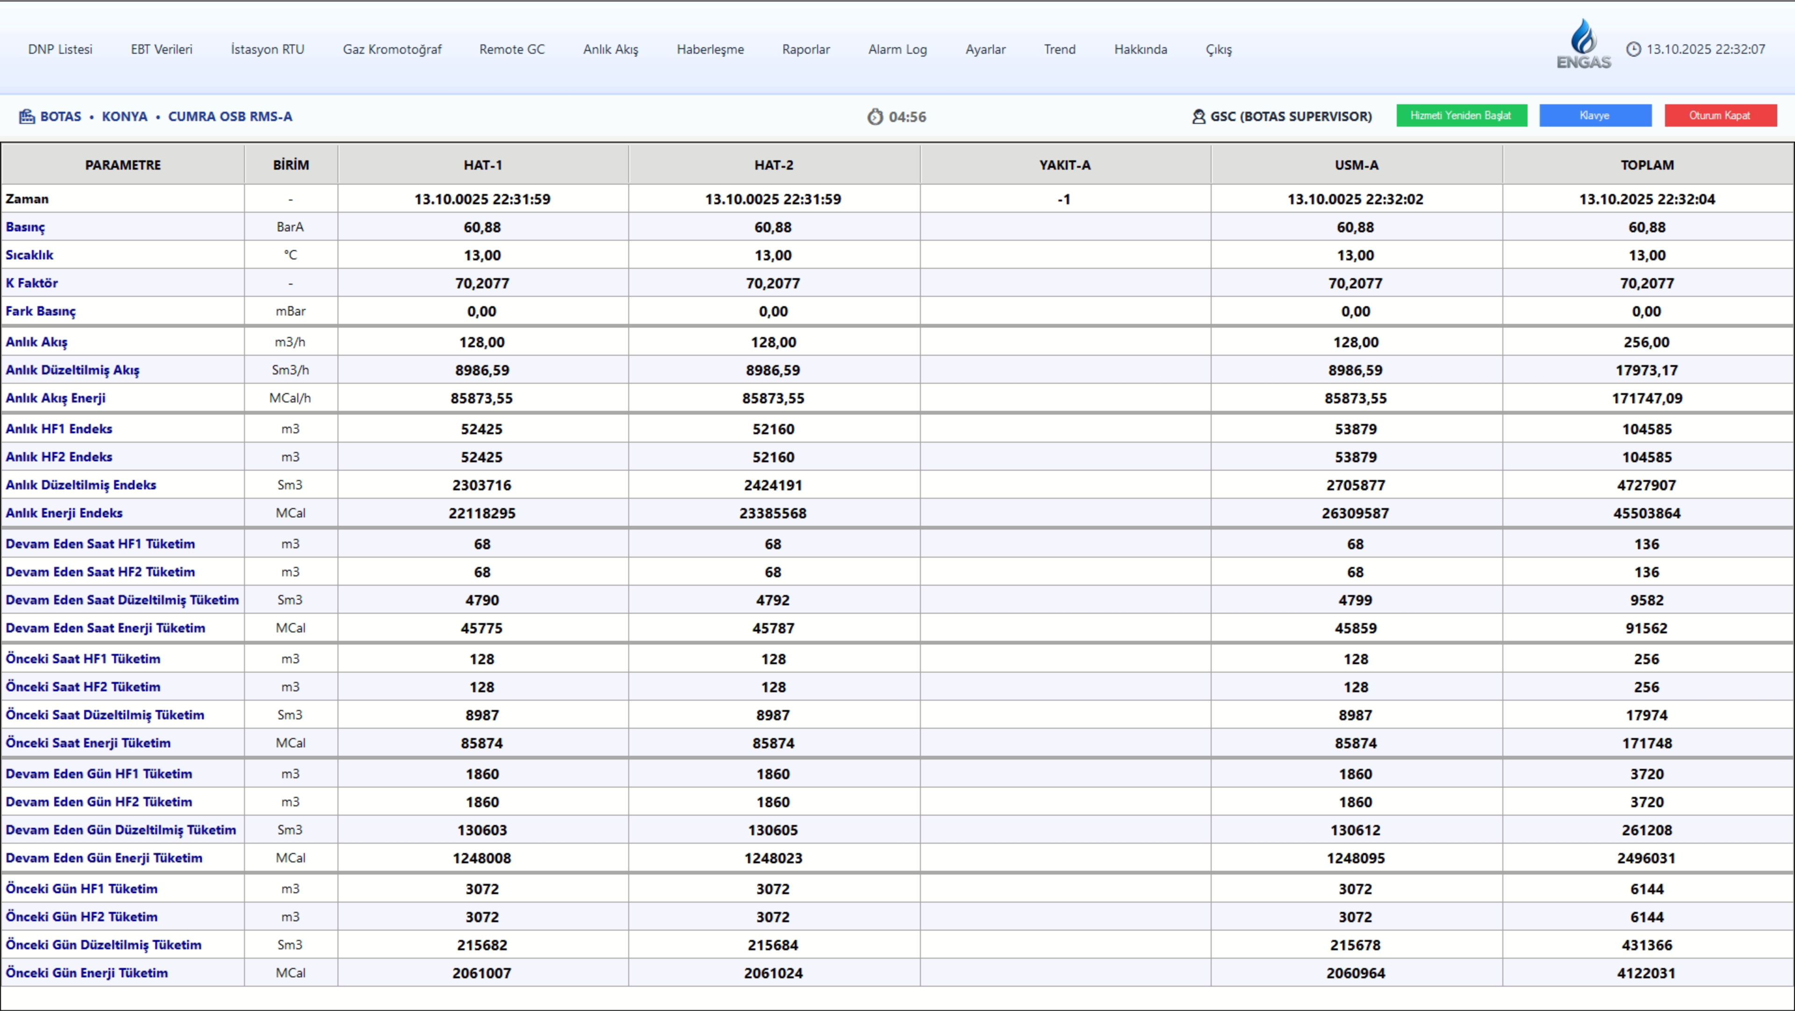The width and height of the screenshot is (1795, 1011).
Task: Open the Alarm Log page
Action: (897, 50)
